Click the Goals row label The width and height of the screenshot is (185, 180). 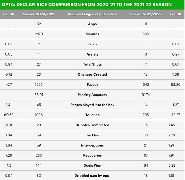(92, 44)
